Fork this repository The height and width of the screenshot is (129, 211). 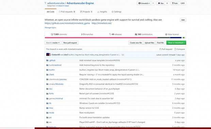pos(175,3)
